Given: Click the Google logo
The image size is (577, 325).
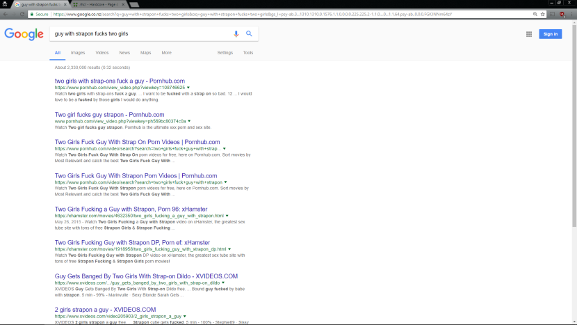Looking at the screenshot, I should 23,33.
